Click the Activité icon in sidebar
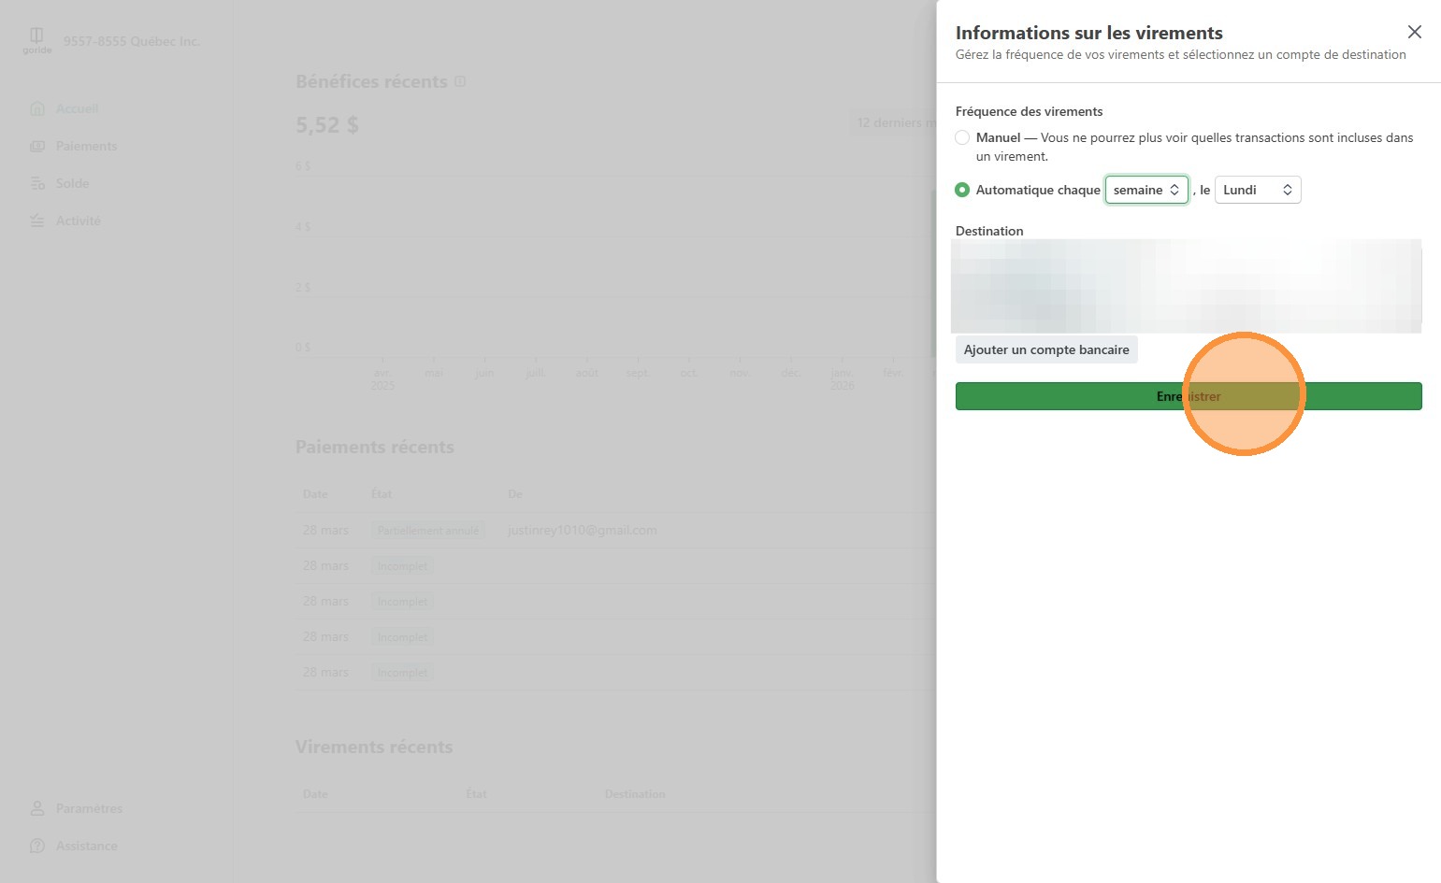This screenshot has height=883, width=1441. coord(37,221)
